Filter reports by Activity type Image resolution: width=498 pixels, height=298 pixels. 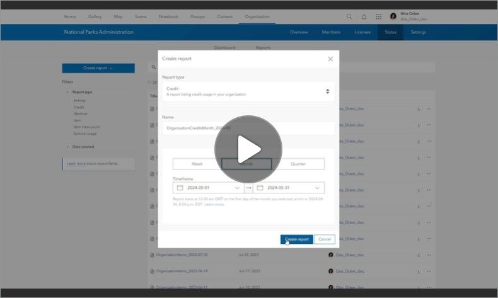point(79,100)
